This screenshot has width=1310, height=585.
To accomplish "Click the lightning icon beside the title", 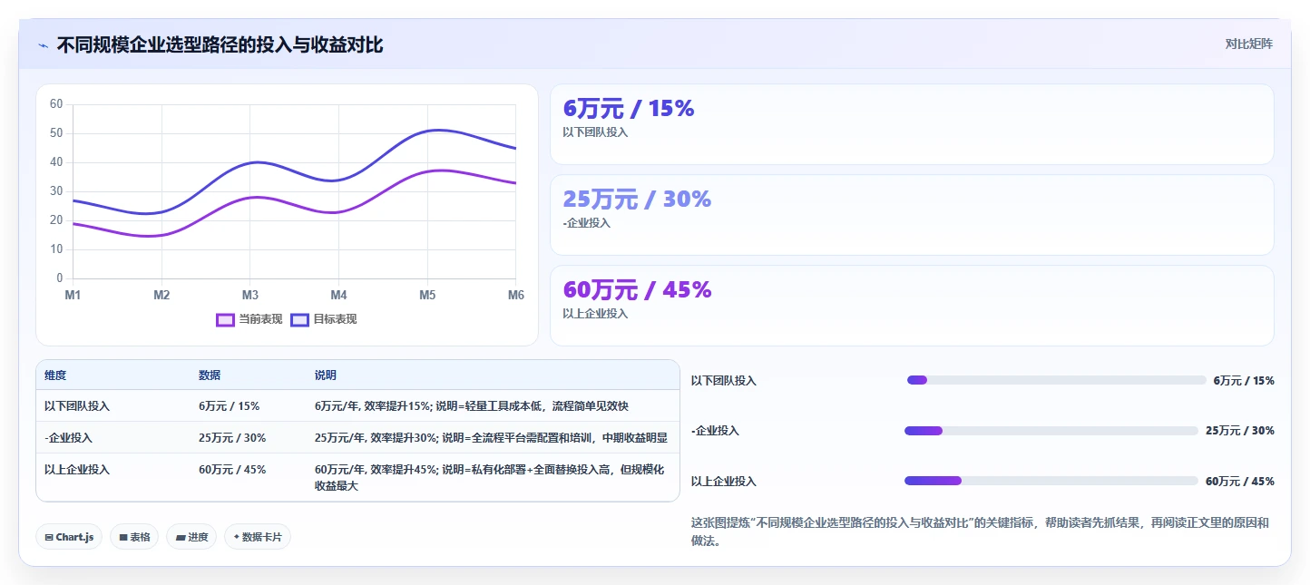I will tap(44, 45).
